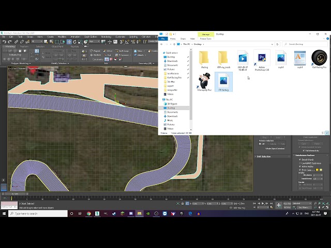
Task: Switch to the Object Paint ribbon tab
Action: click(x=57, y=47)
